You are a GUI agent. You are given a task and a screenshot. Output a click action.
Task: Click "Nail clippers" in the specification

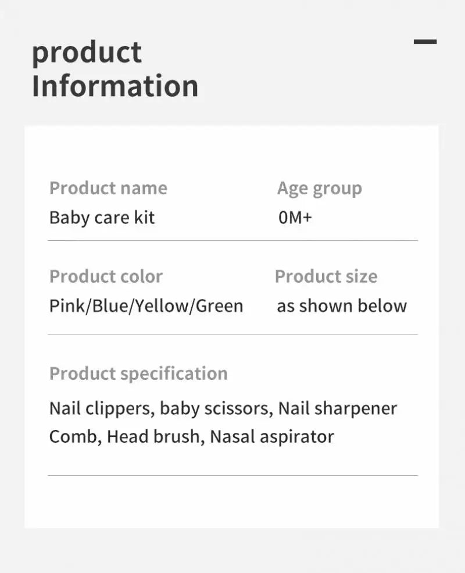coord(101,408)
